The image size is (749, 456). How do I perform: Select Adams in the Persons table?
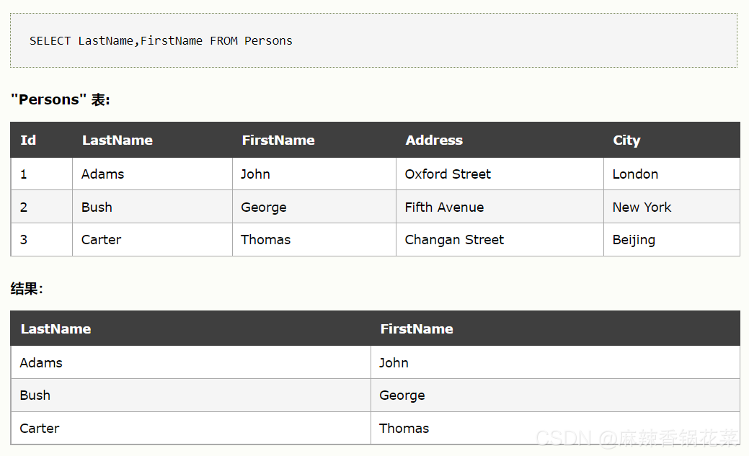[152, 174]
